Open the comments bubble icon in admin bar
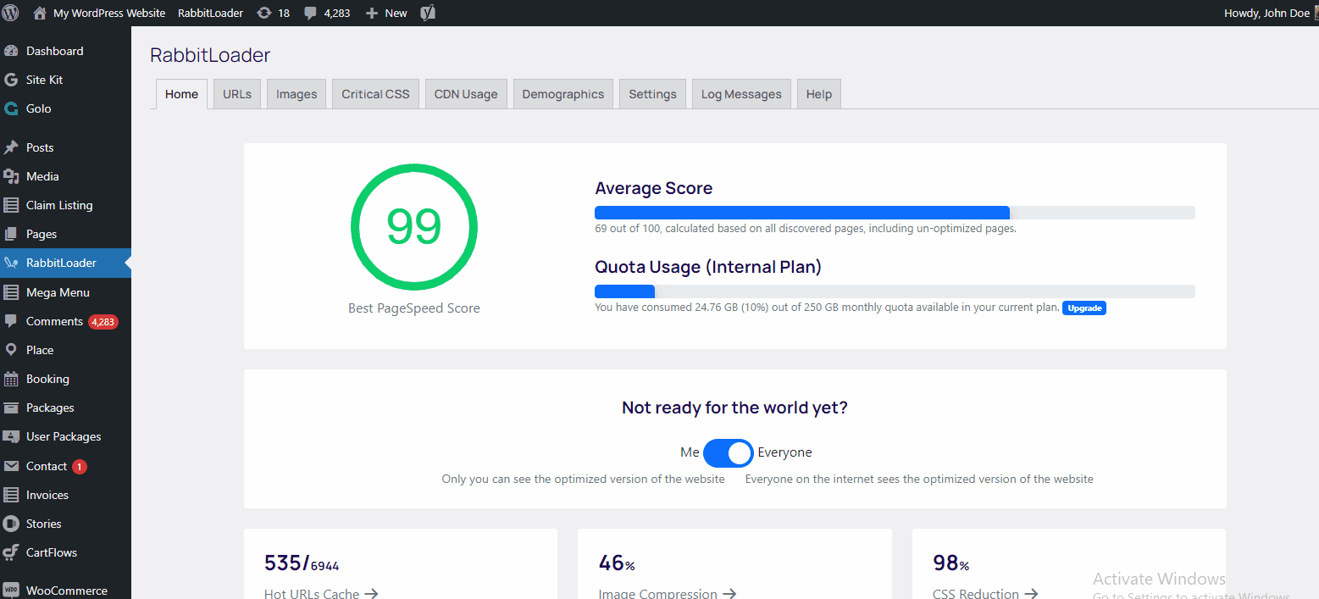The image size is (1319, 599). (311, 14)
